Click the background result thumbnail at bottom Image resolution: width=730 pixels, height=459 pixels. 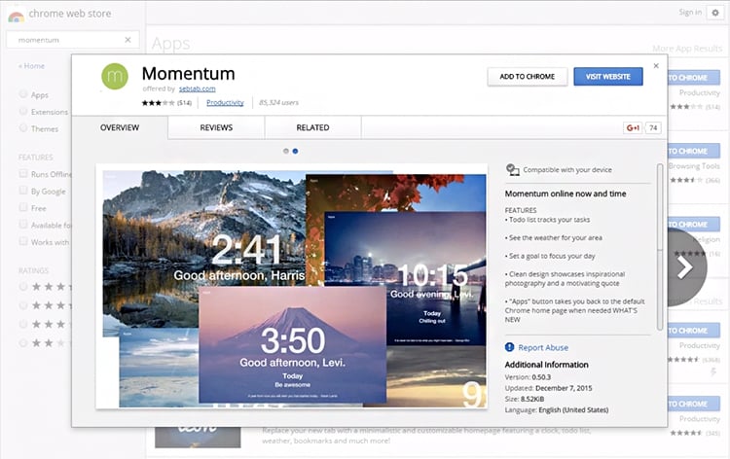pos(198,438)
